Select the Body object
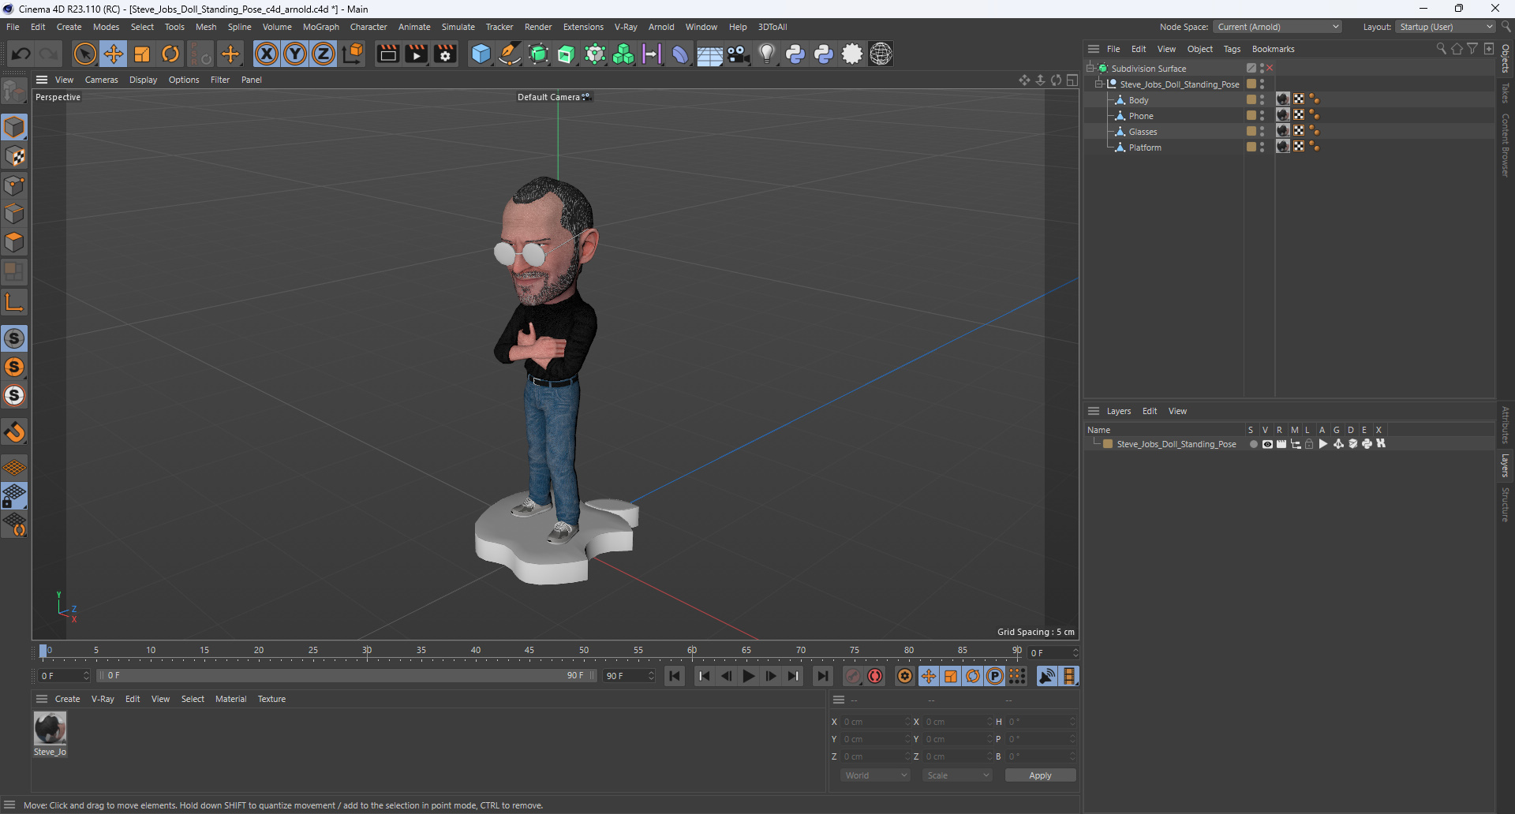This screenshot has height=814, width=1515. tap(1139, 100)
